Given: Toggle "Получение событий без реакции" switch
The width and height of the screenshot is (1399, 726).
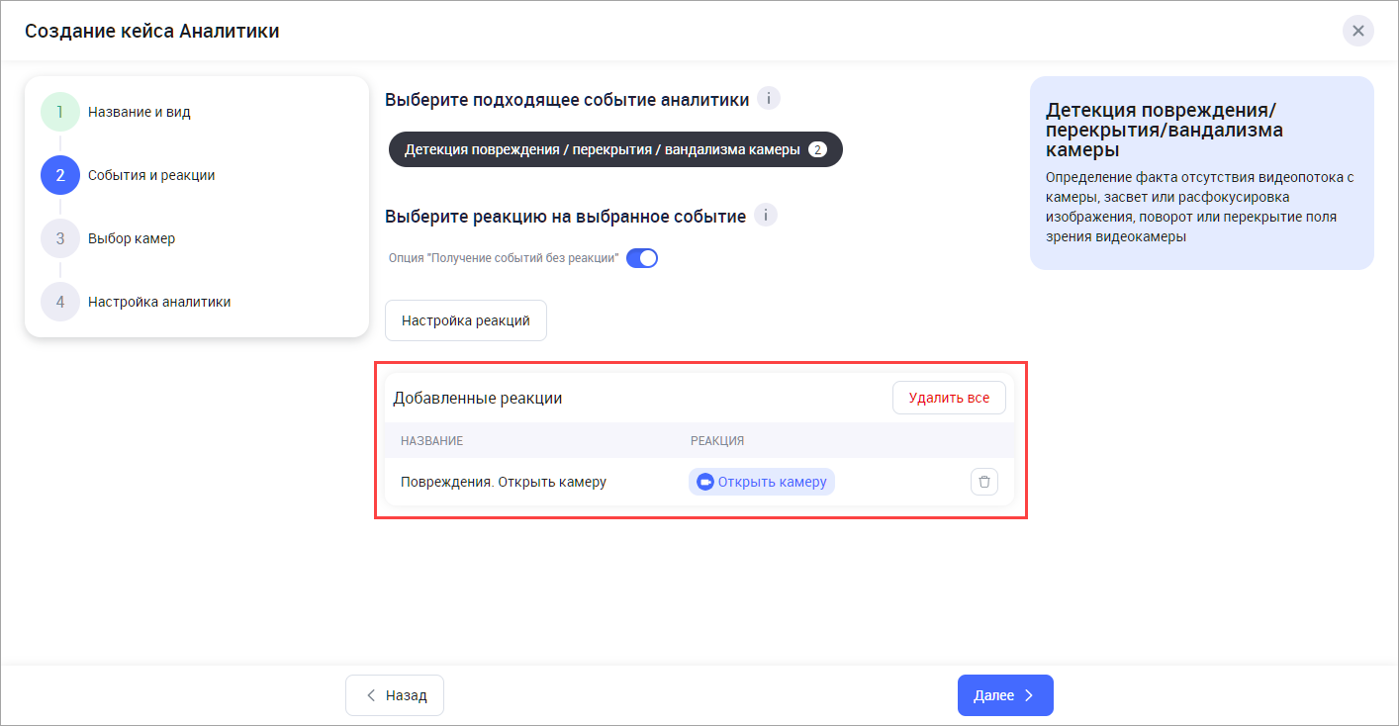Looking at the screenshot, I should click(x=642, y=258).
